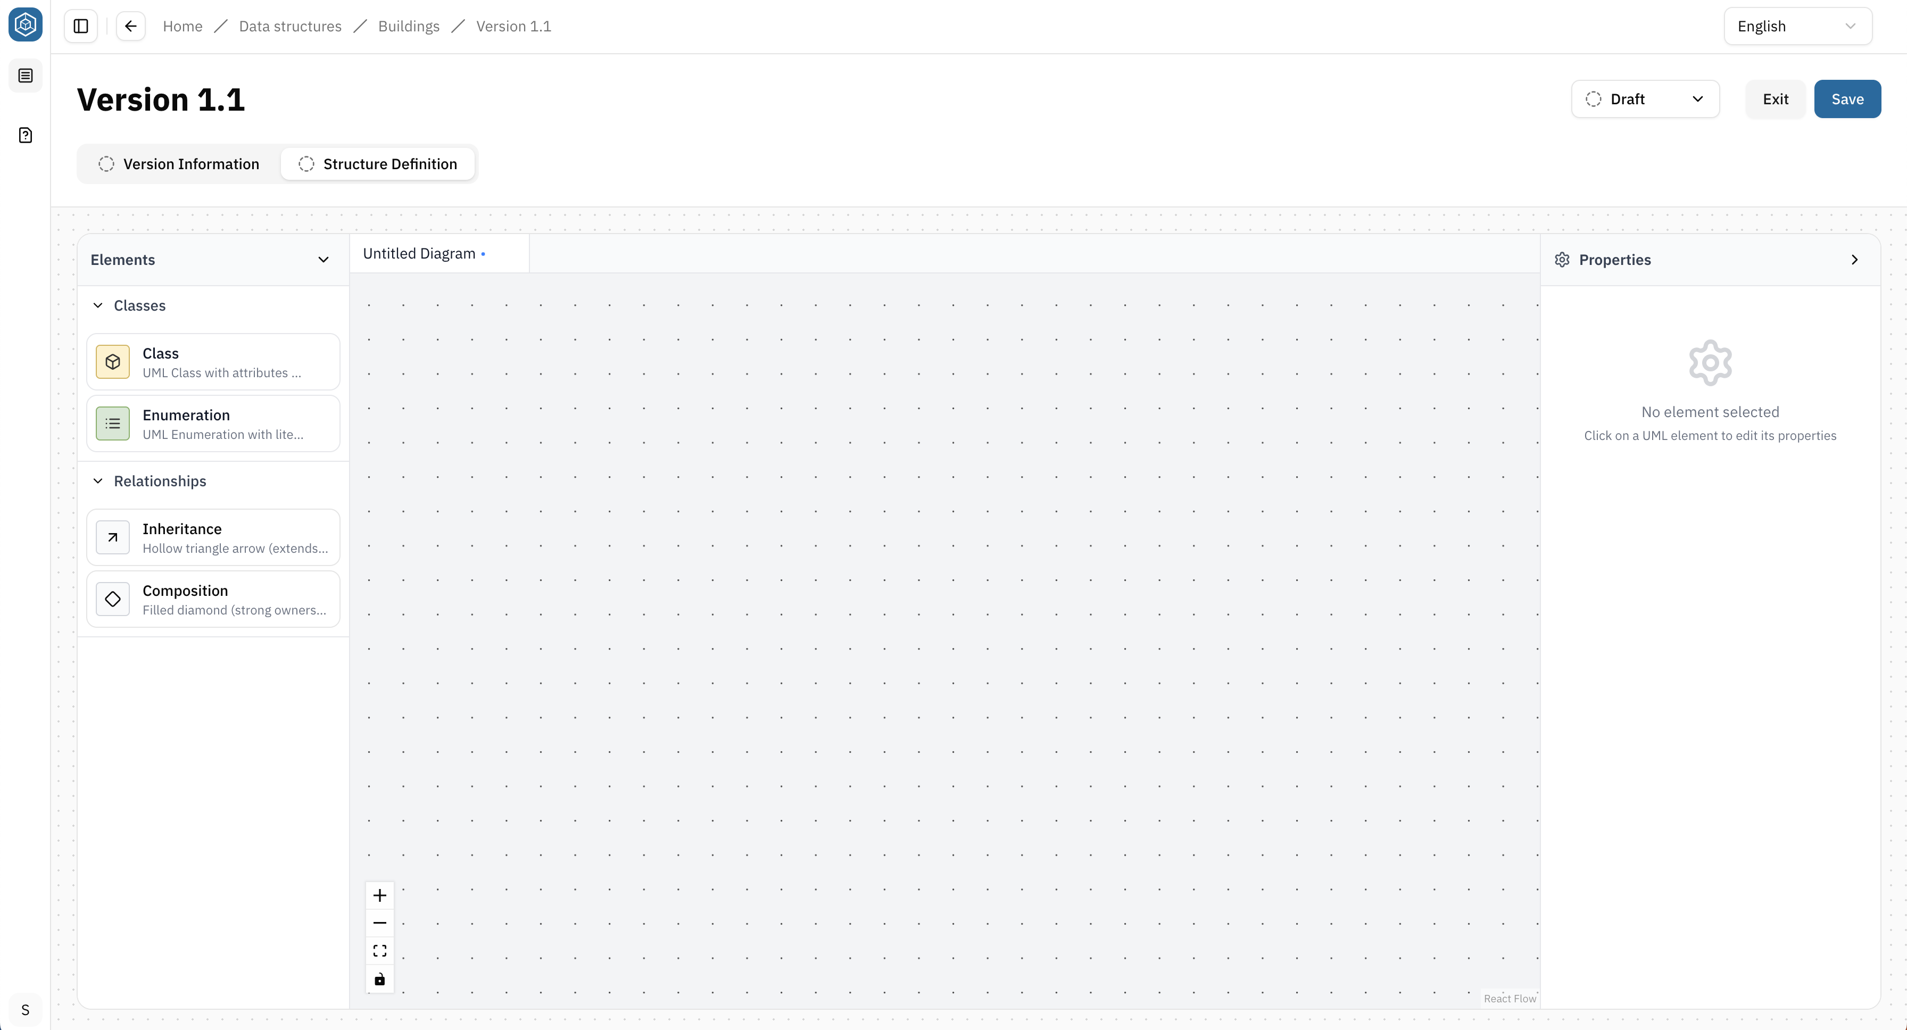Click the React Flow attribution link
The image size is (1907, 1030).
click(1510, 999)
